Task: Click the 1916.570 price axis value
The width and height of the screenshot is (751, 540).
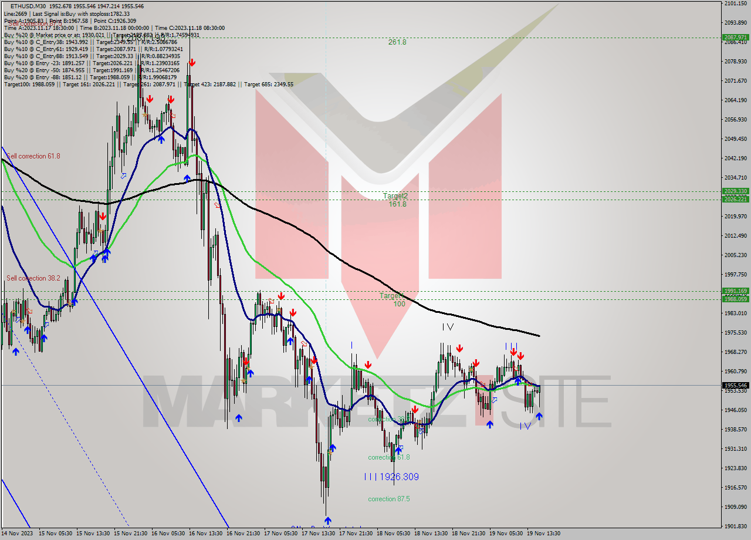Action: tap(735, 488)
